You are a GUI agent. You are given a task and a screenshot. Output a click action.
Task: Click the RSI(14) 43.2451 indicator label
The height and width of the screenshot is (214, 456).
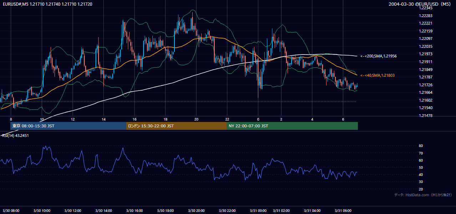tap(15, 136)
